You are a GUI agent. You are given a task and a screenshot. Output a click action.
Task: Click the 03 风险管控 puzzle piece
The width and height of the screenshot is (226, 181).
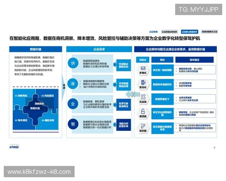pyautogui.click(x=48, y=96)
